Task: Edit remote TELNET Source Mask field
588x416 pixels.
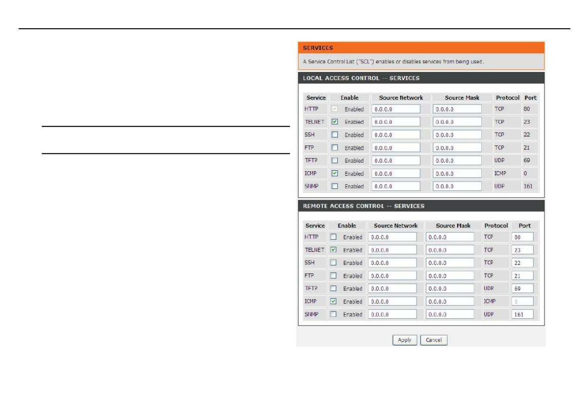Action: click(450, 250)
